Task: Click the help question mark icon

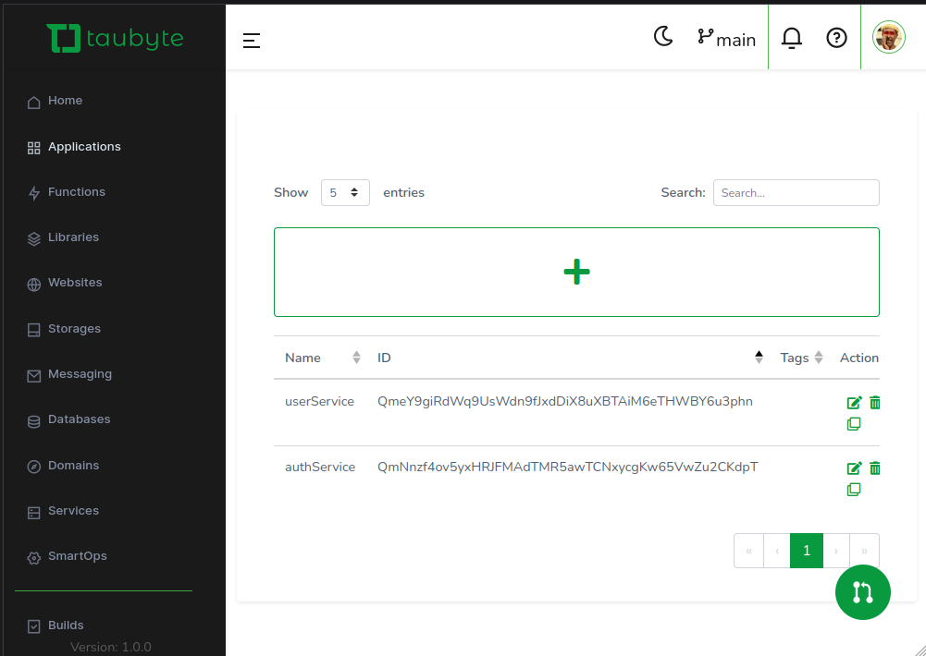Action: (837, 38)
